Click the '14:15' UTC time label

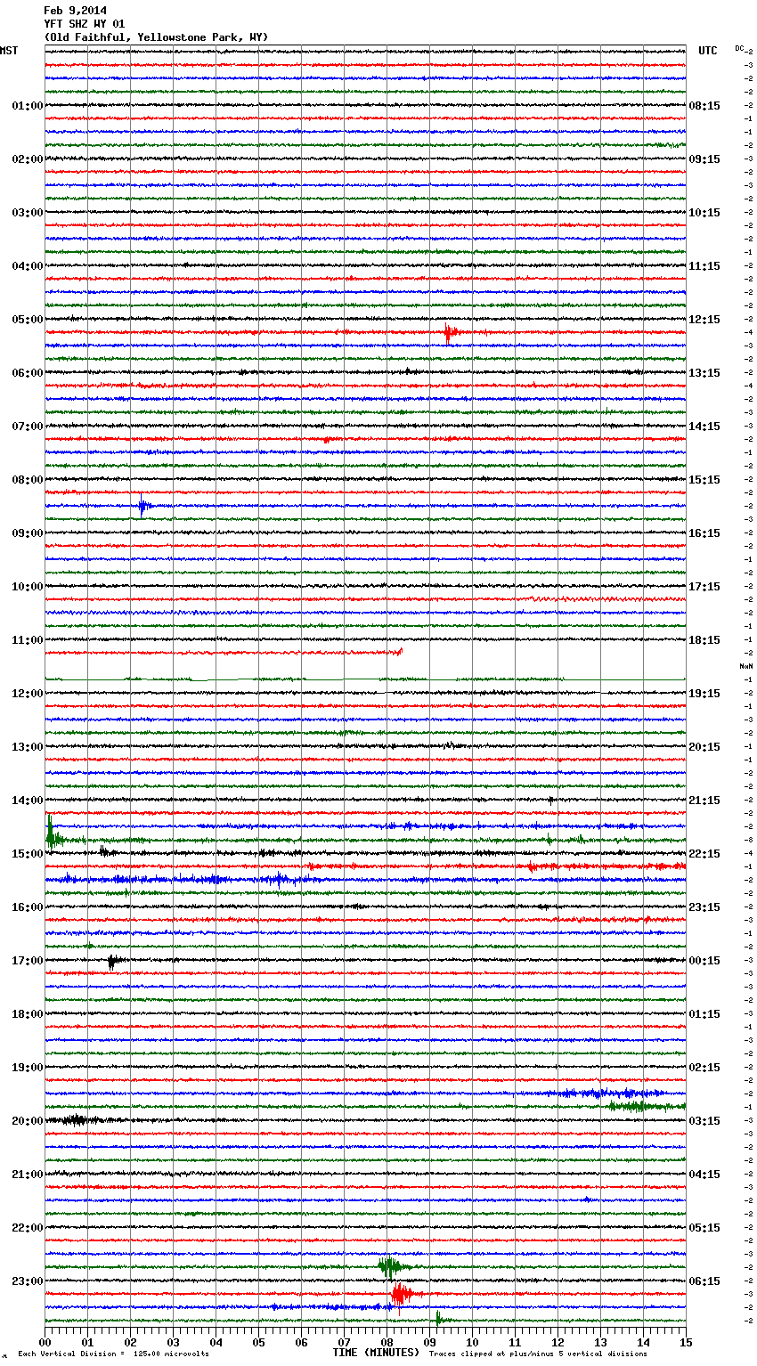(704, 427)
